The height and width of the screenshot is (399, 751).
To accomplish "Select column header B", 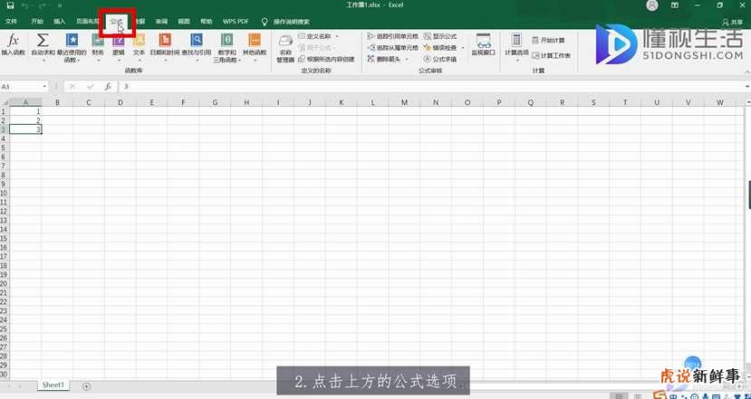I will 57,102.
